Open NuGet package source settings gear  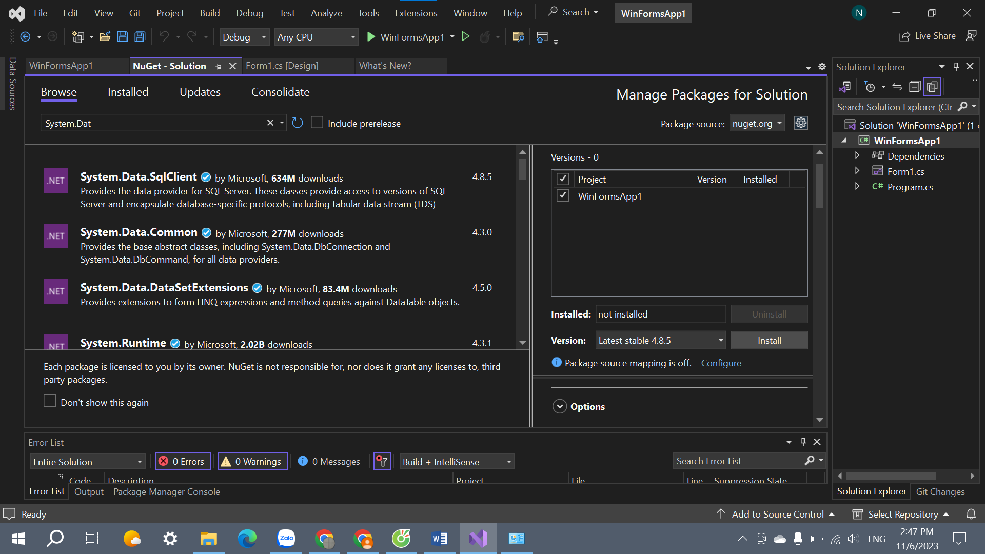coord(801,123)
